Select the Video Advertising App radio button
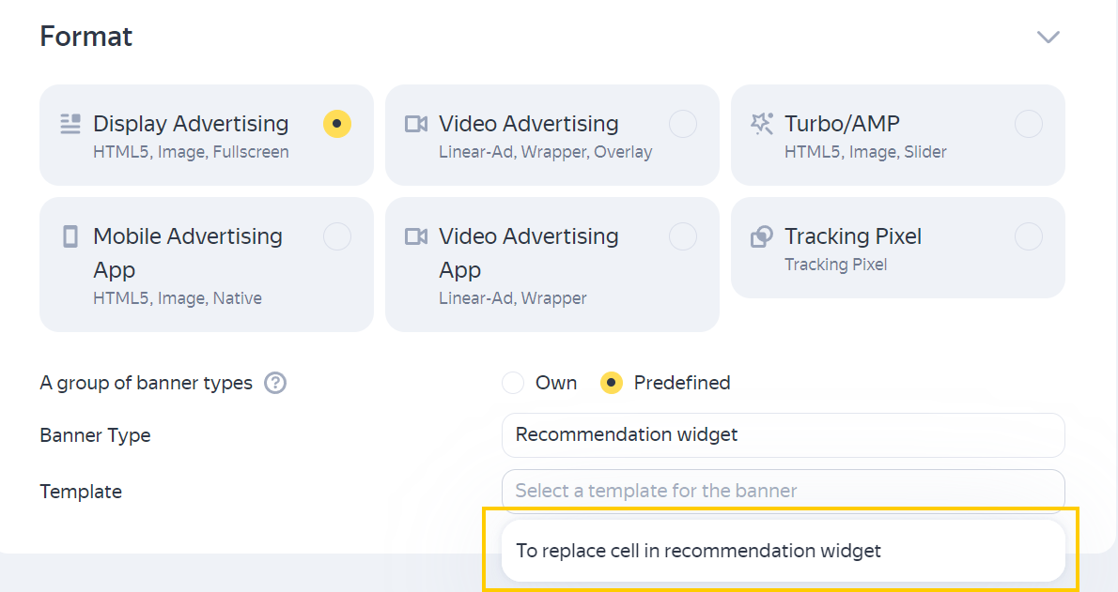The width and height of the screenshot is (1118, 592). (x=683, y=236)
